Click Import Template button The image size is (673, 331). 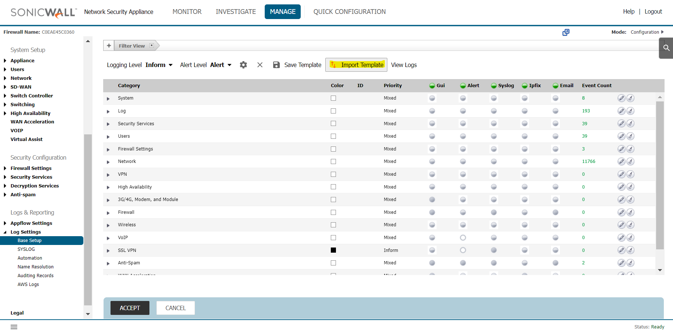tap(356, 65)
